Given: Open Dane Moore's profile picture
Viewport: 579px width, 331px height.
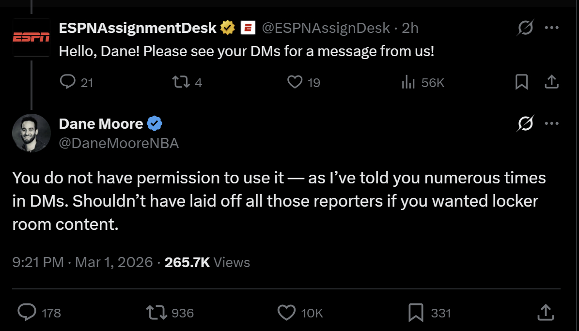Looking at the screenshot, I should (31, 133).
